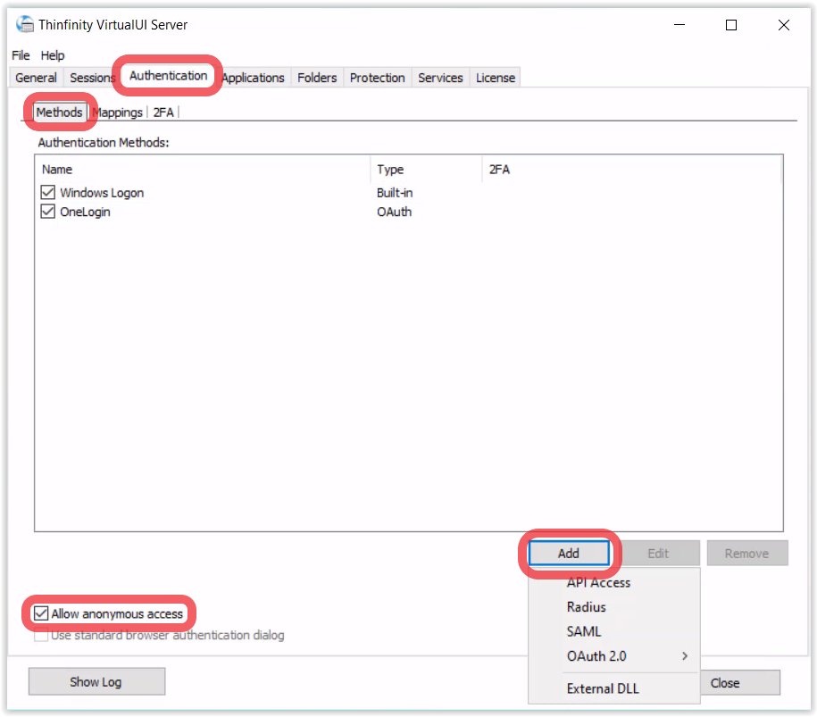Select the Methods sub-tab

(x=59, y=112)
